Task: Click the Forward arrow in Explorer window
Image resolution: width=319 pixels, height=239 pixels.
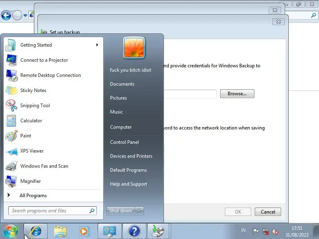Action: point(17,15)
